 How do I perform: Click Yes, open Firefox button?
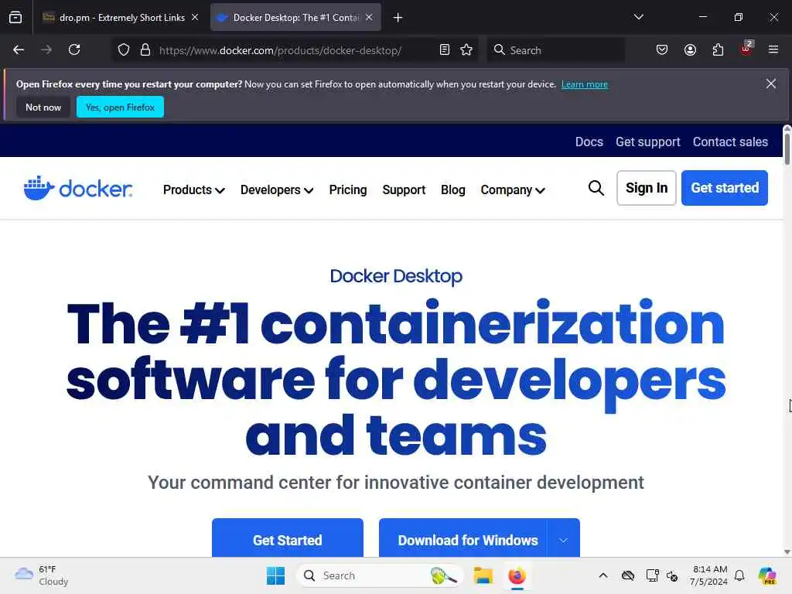pyautogui.click(x=120, y=107)
